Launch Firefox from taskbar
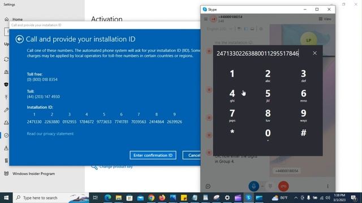 tap(162, 198)
